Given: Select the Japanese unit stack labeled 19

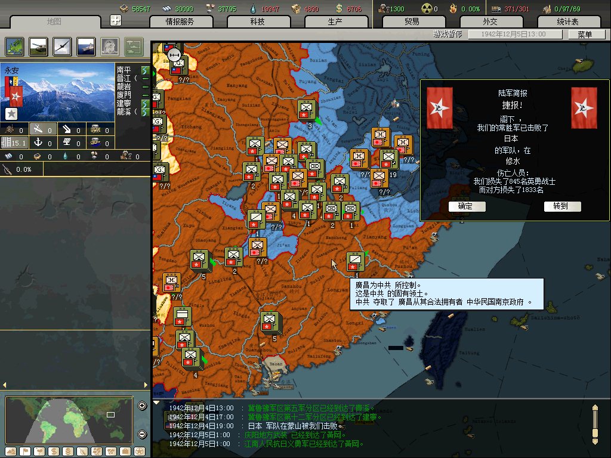Looking at the screenshot, I should (388, 159).
